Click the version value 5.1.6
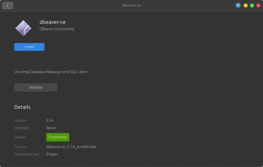This screenshot has height=167, width=263. [x=49, y=121]
